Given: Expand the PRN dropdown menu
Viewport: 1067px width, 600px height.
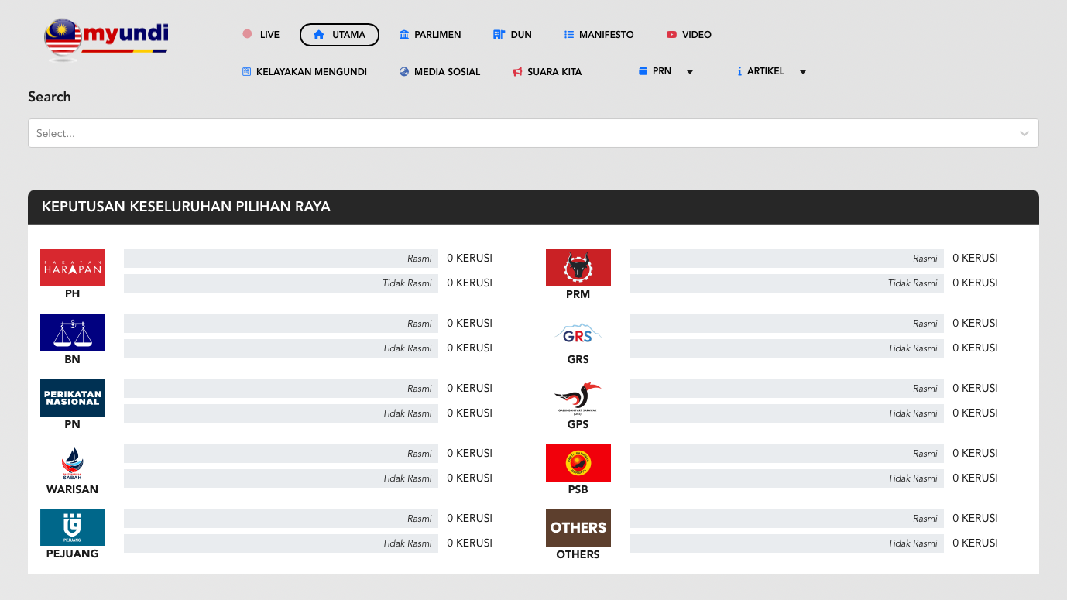Looking at the screenshot, I should (689, 71).
